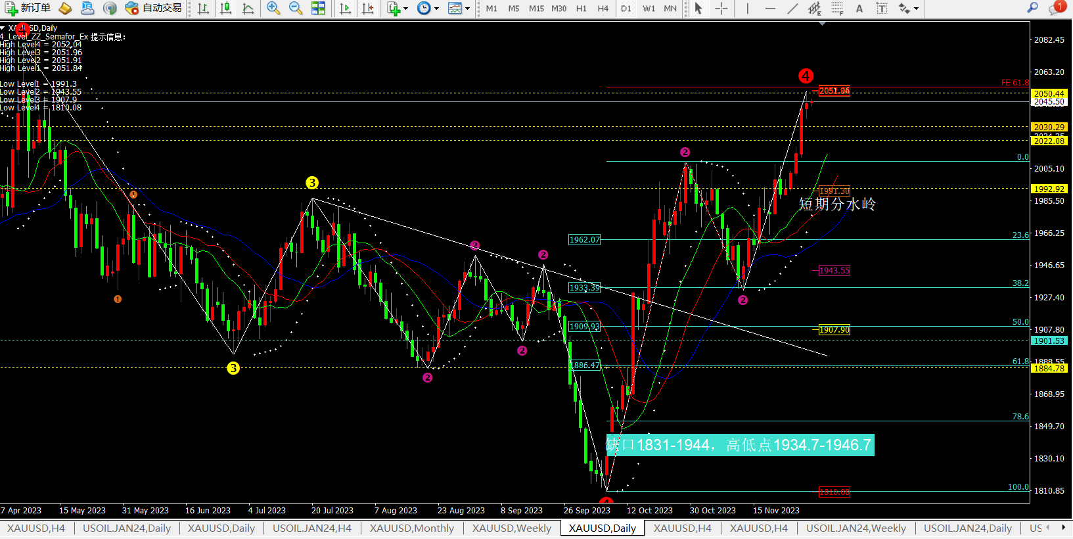Screen dimensions: 1073x539
Task: Click the add indicator icon
Action: pos(393,9)
